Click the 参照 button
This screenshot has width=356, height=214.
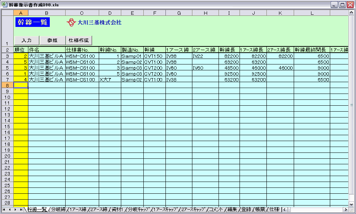coord(52,41)
